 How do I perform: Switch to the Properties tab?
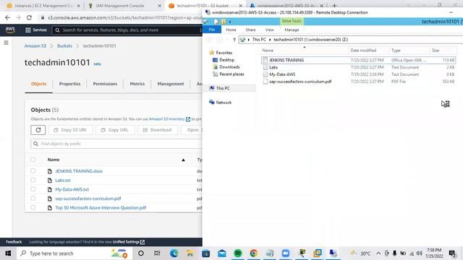69,84
